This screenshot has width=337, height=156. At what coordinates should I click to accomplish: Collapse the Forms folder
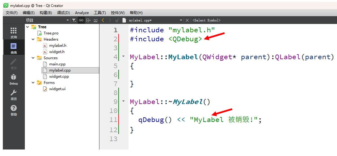33,83
